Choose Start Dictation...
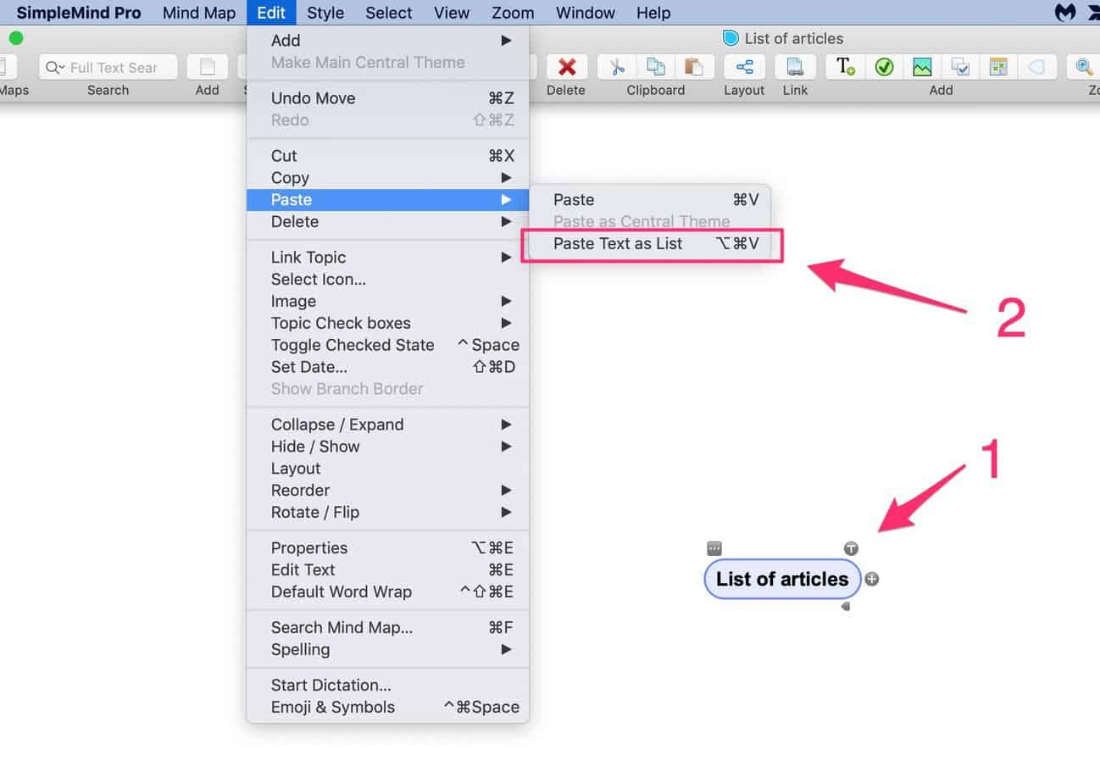The height and width of the screenshot is (783, 1100). point(387,686)
